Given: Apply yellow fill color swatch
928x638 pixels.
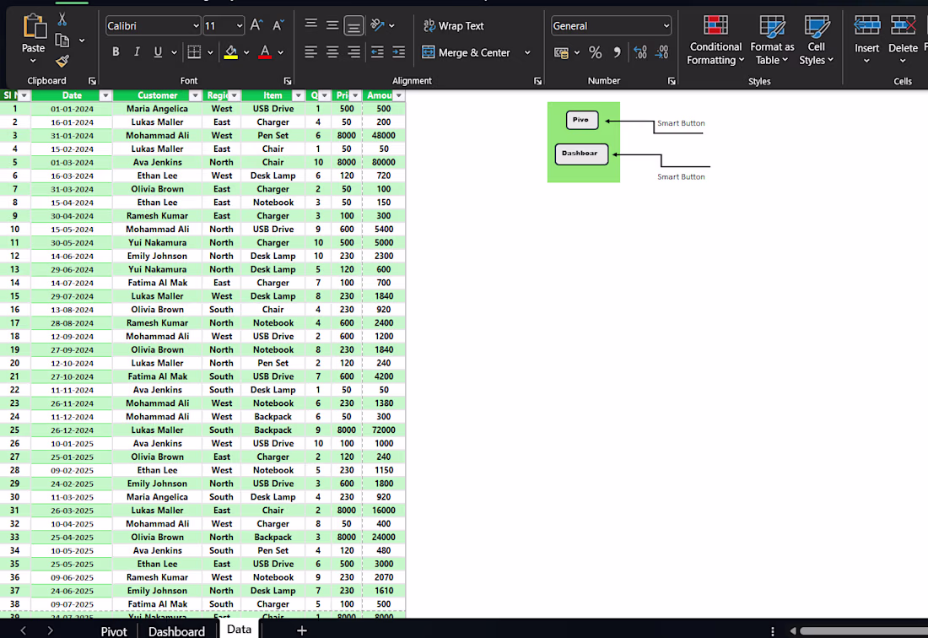Looking at the screenshot, I should pyautogui.click(x=231, y=52).
